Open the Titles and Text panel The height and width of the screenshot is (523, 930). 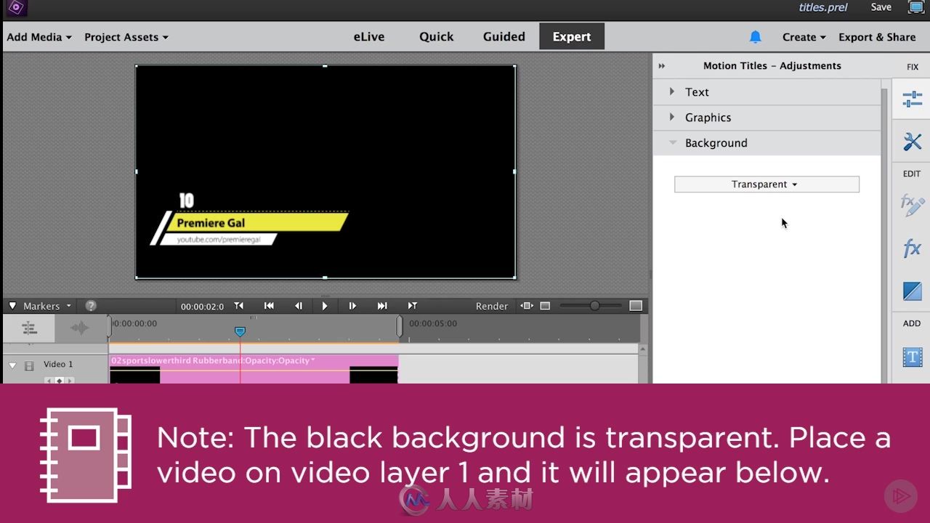pyautogui.click(x=912, y=357)
